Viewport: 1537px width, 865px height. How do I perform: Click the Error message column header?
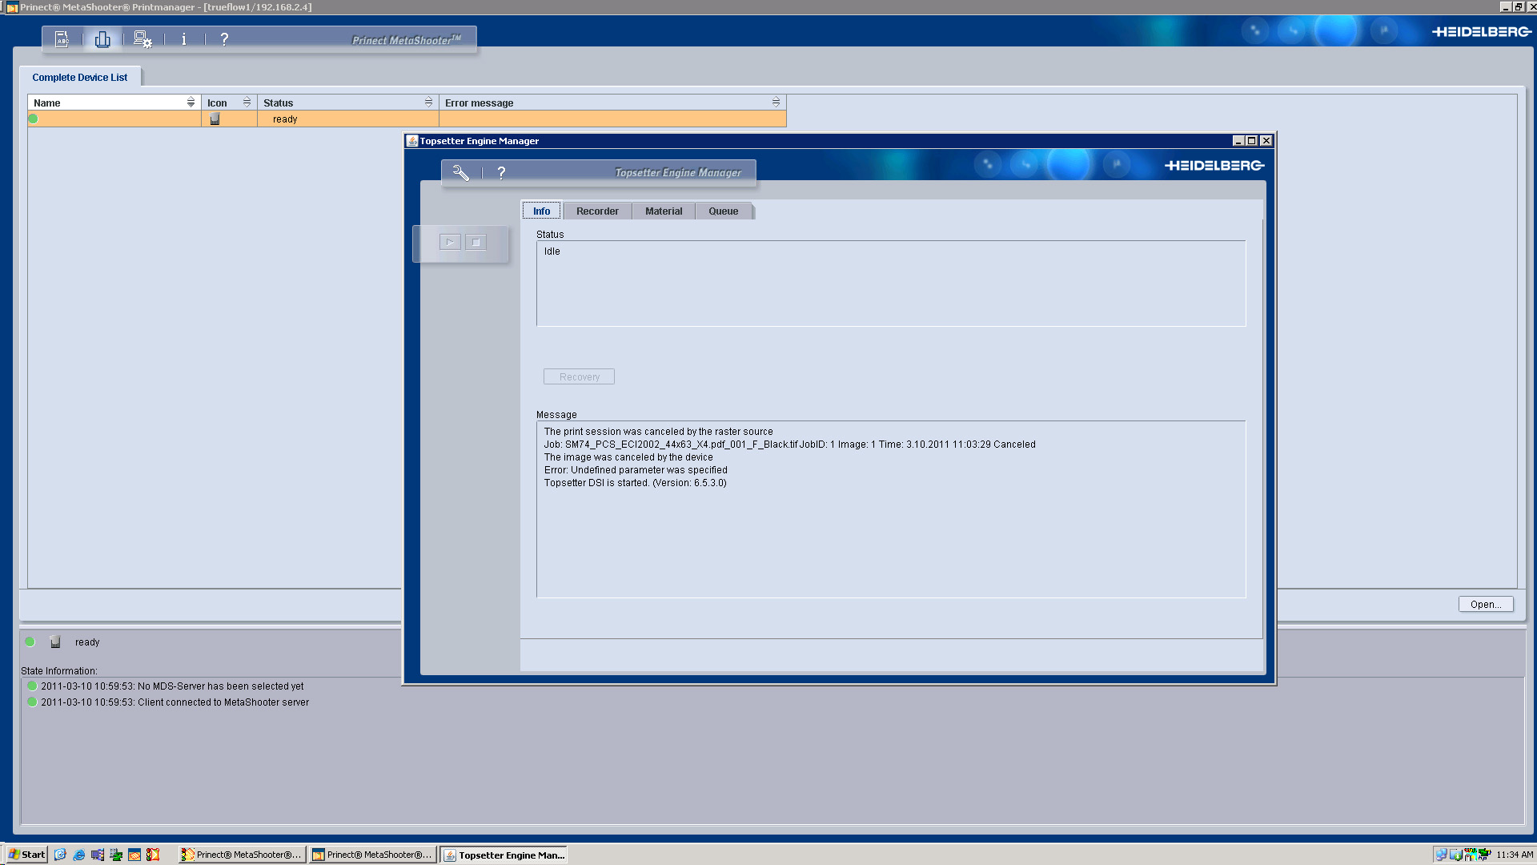click(612, 103)
